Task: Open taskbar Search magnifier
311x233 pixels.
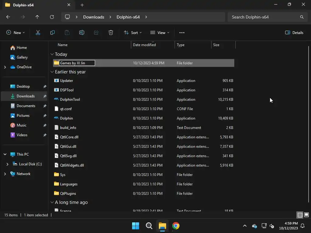Action: tap(149, 226)
